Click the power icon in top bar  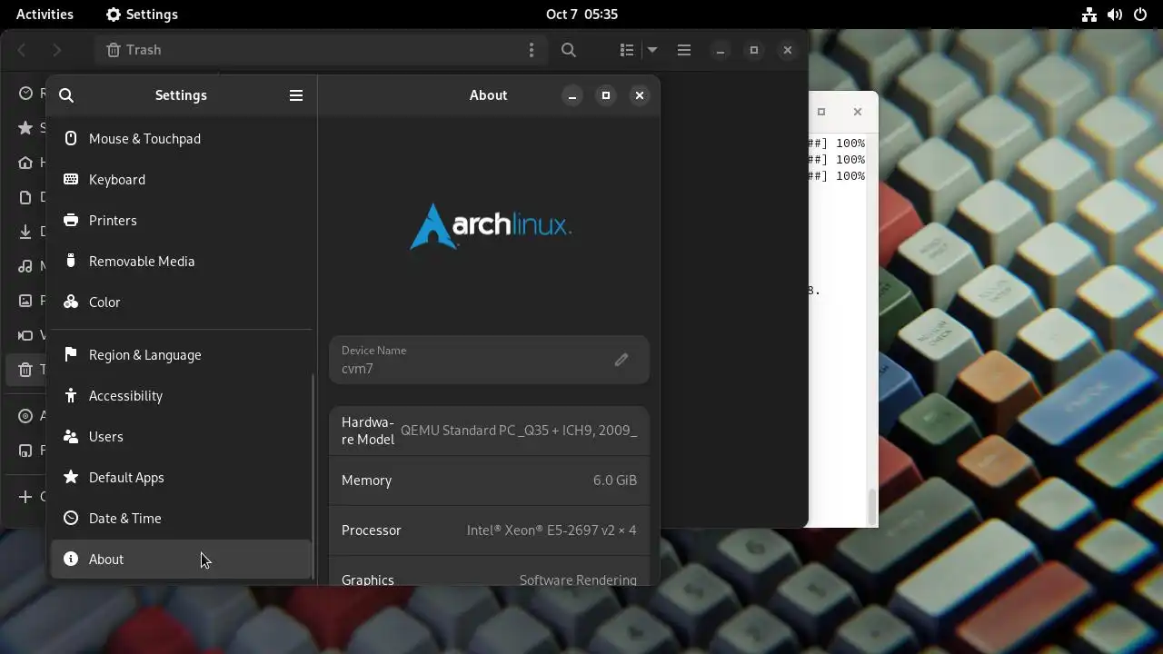1140,15
